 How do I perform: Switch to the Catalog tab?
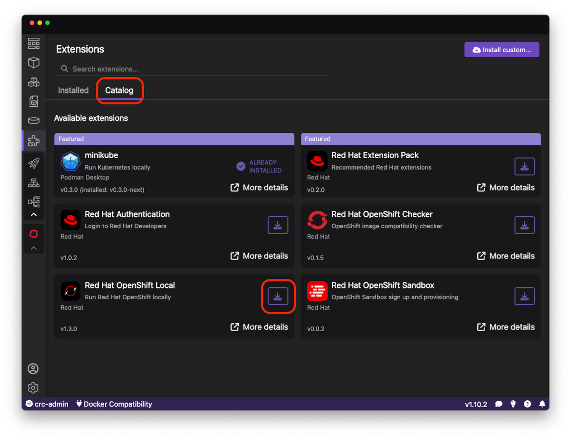(x=120, y=90)
